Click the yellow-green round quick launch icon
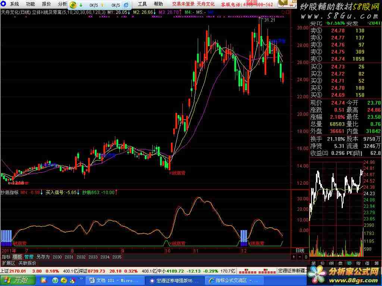The image size is (382, 286). 64,281
